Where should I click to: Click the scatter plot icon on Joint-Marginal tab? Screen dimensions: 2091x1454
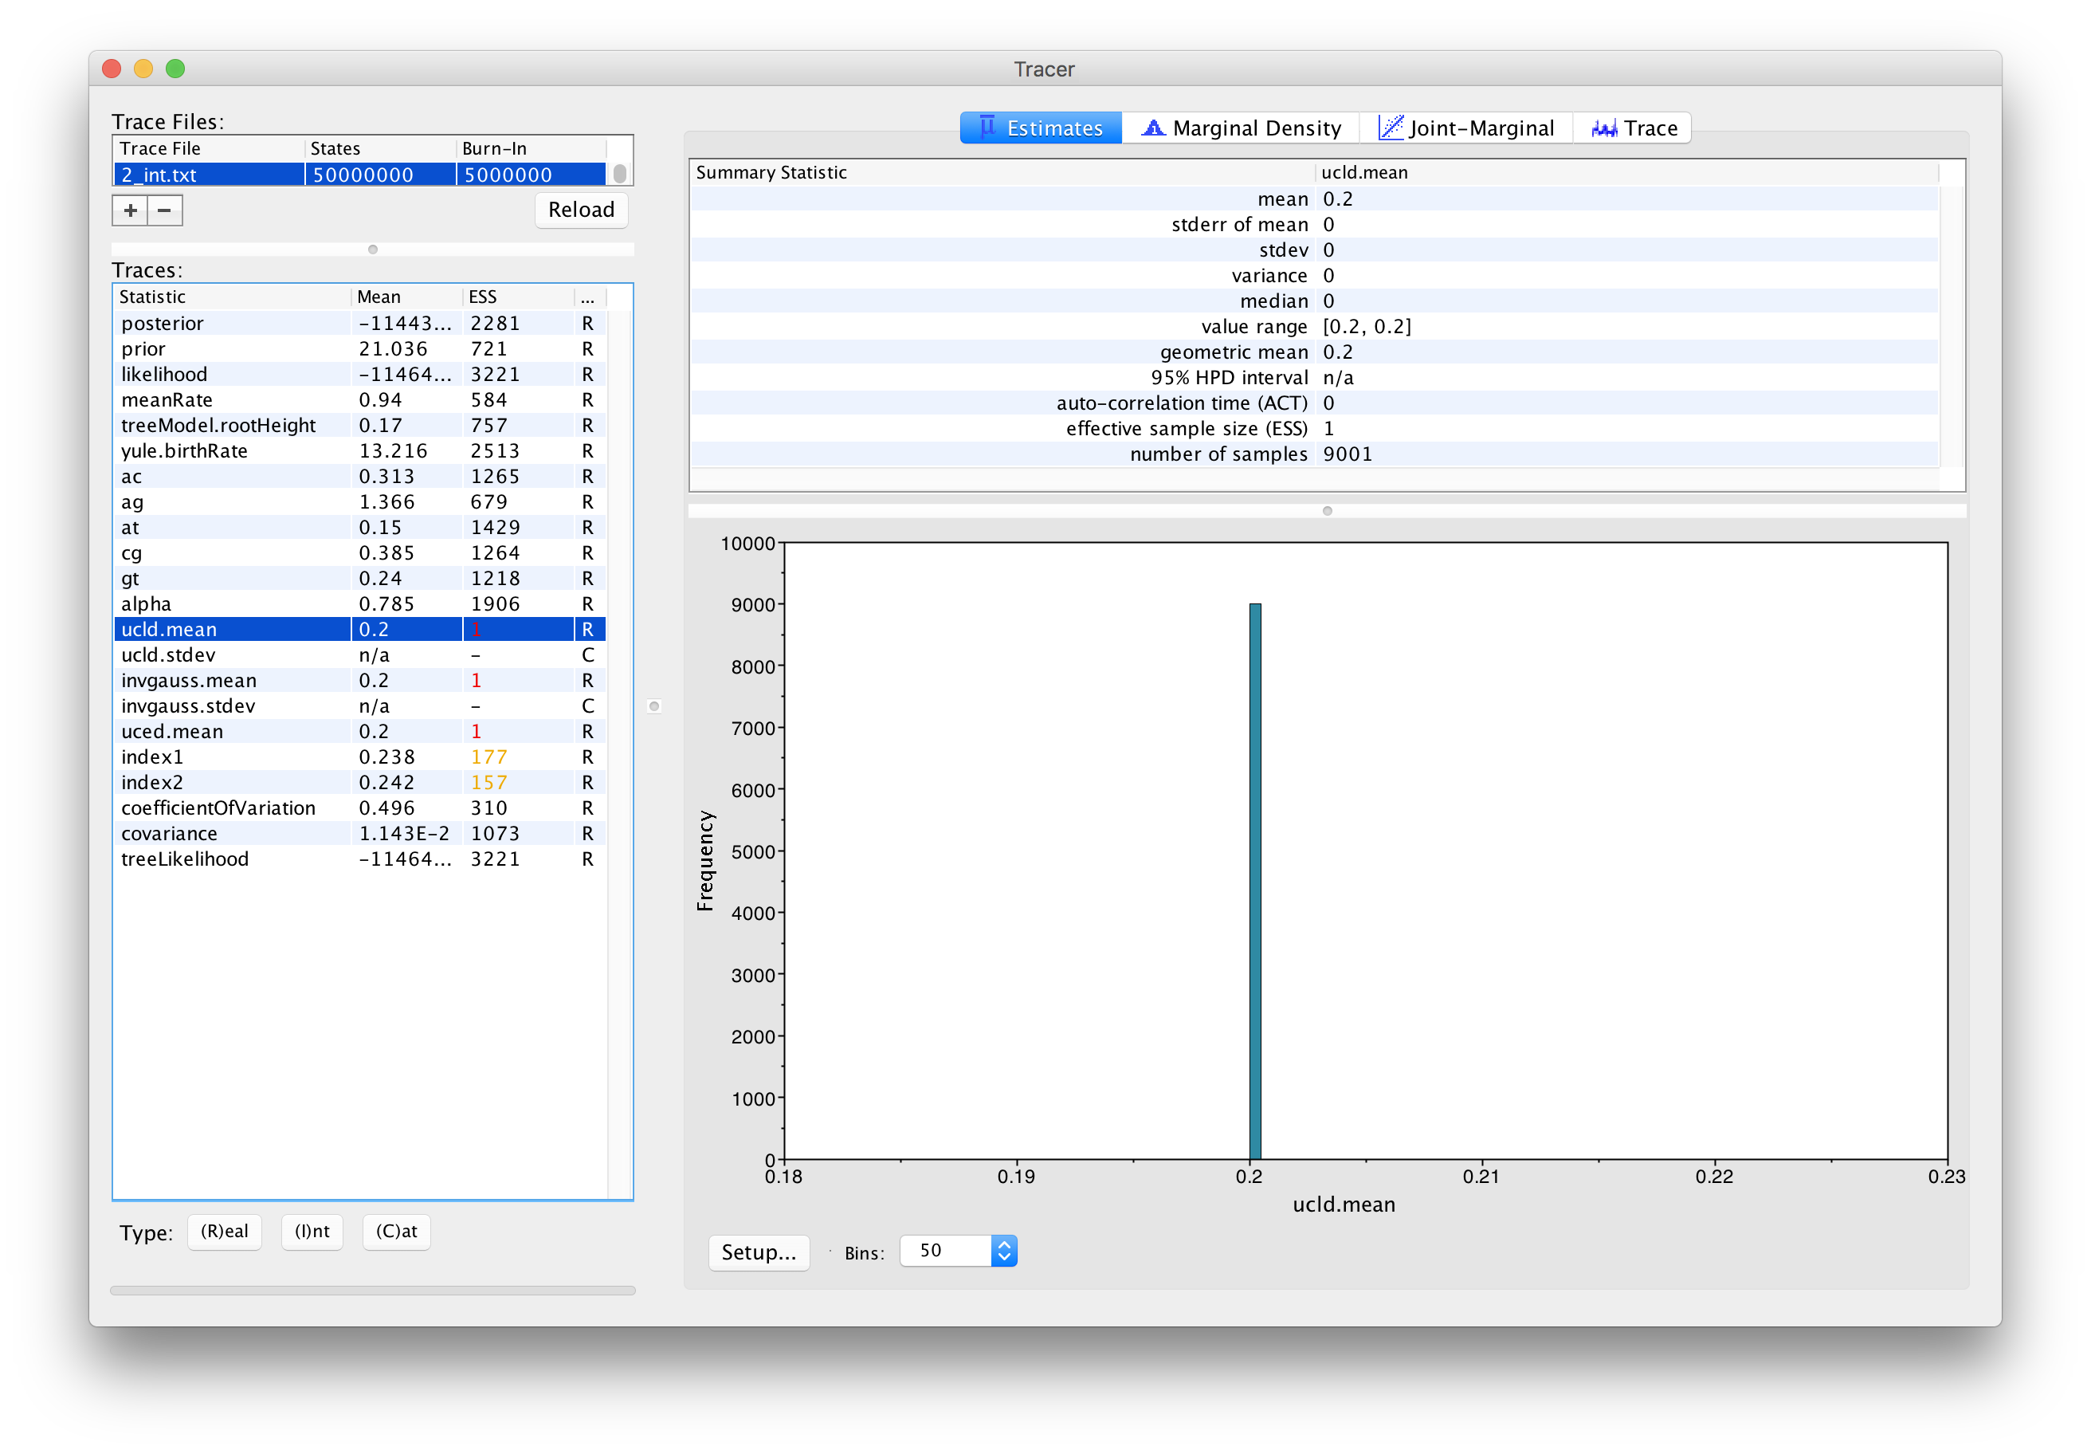1391,128
